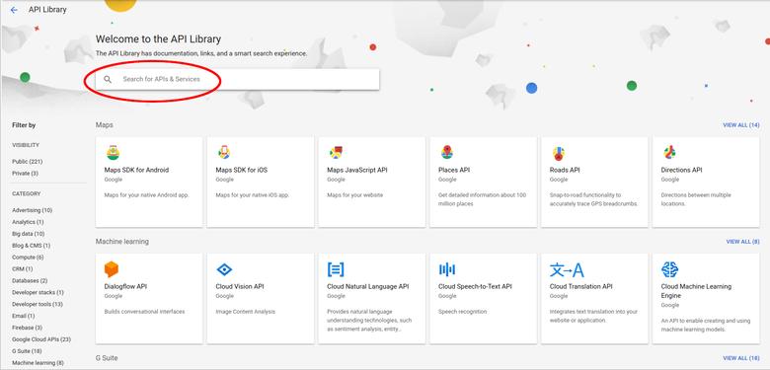The width and height of the screenshot is (770, 370).
Task: Click the Maps SDK for Android icon
Action: click(x=112, y=153)
